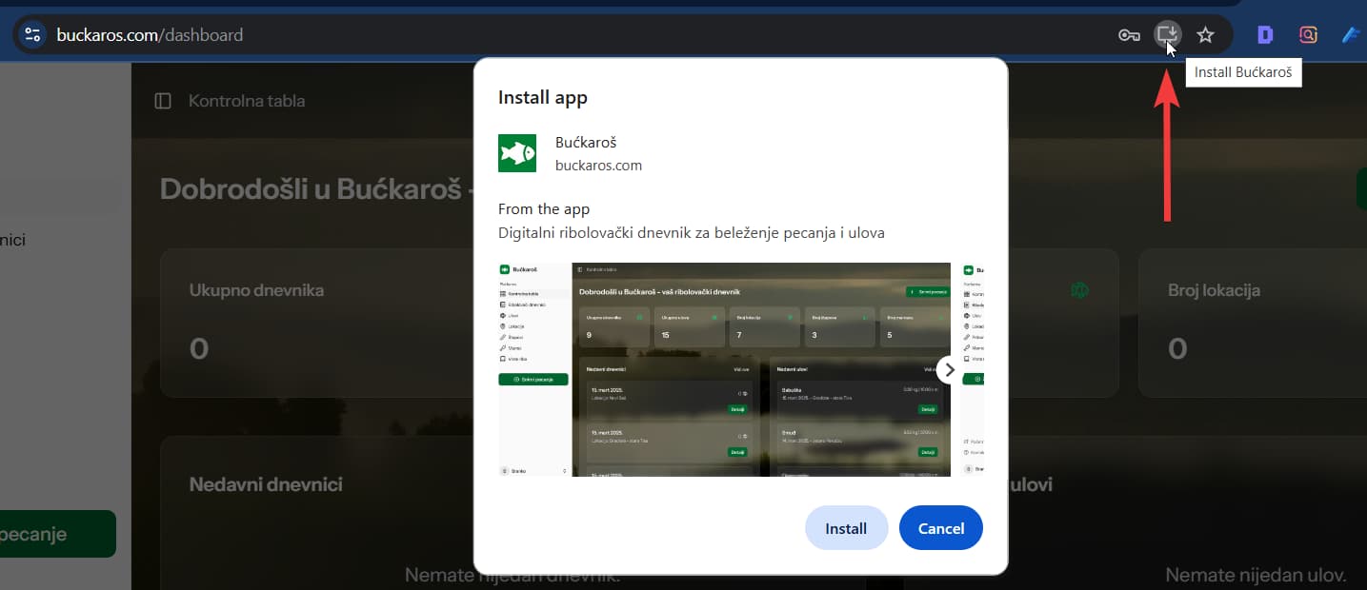
Task: Click the Nedavni dnevnici section heading
Action: click(266, 484)
